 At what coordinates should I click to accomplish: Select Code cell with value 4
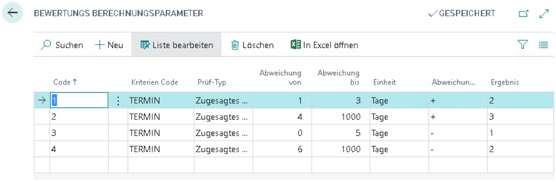tap(79, 149)
